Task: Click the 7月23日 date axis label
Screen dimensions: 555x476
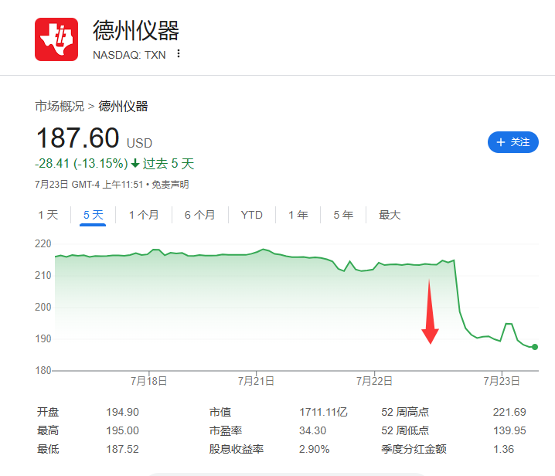Action: click(x=502, y=381)
